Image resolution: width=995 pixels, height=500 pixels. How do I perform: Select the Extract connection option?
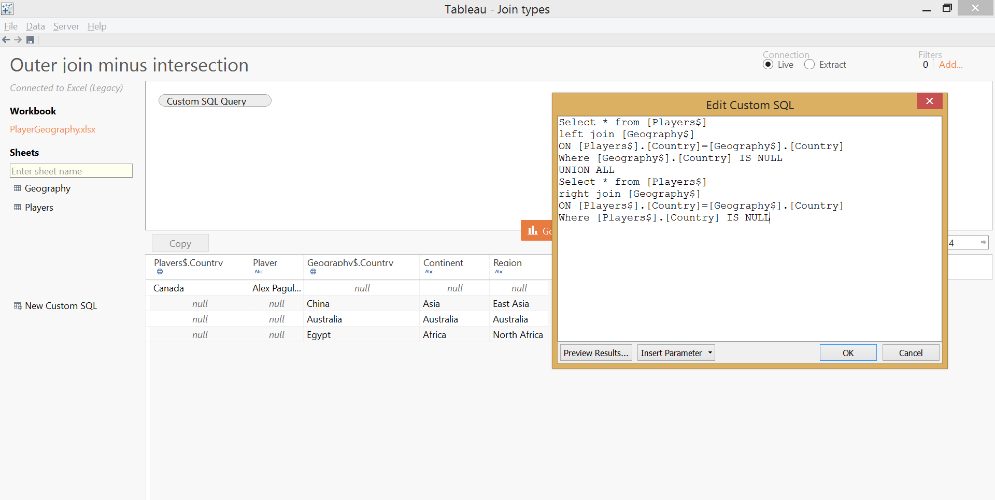tap(809, 65)
